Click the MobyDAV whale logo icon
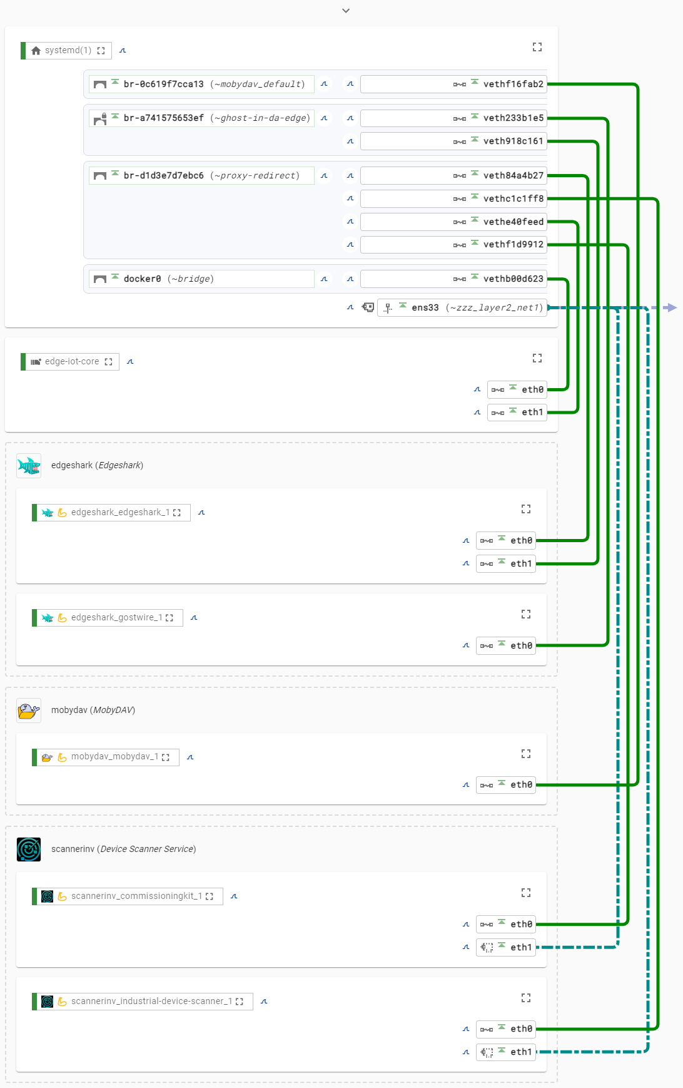683x1088 pixels. (29, 711)
